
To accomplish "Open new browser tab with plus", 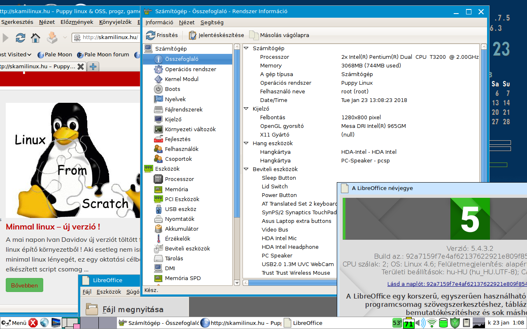I will point(93,66).
